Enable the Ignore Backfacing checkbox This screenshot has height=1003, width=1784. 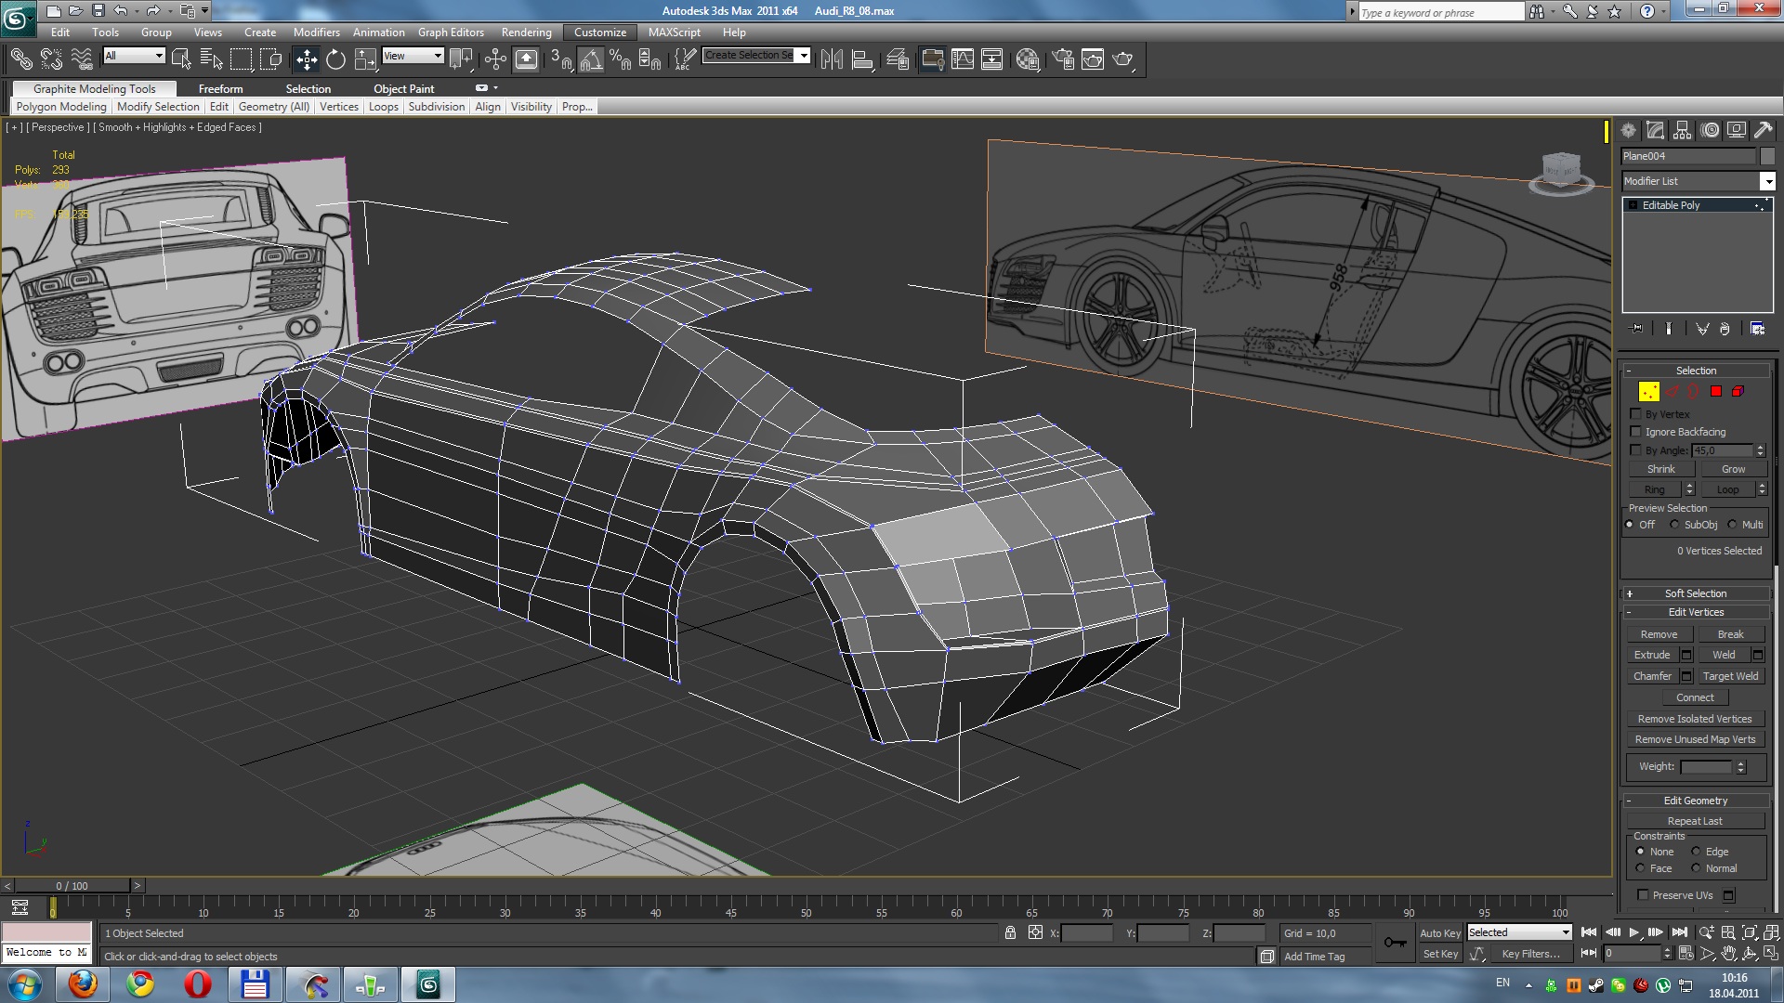coord(1636,432)
